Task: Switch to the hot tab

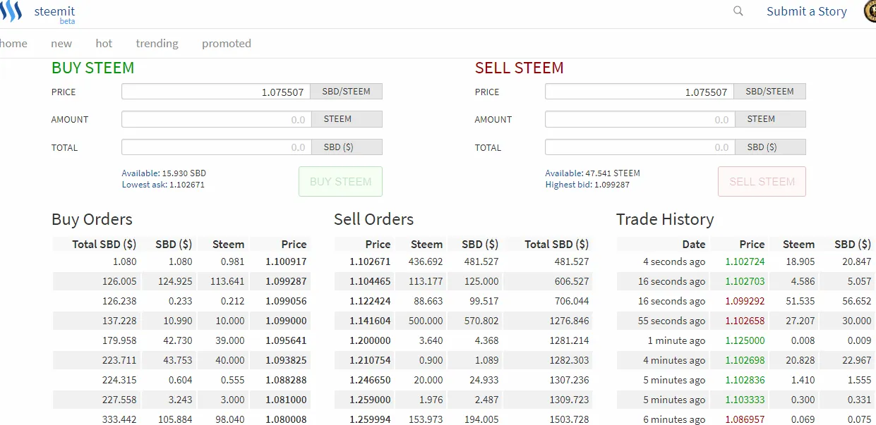Action: [104, 43]
